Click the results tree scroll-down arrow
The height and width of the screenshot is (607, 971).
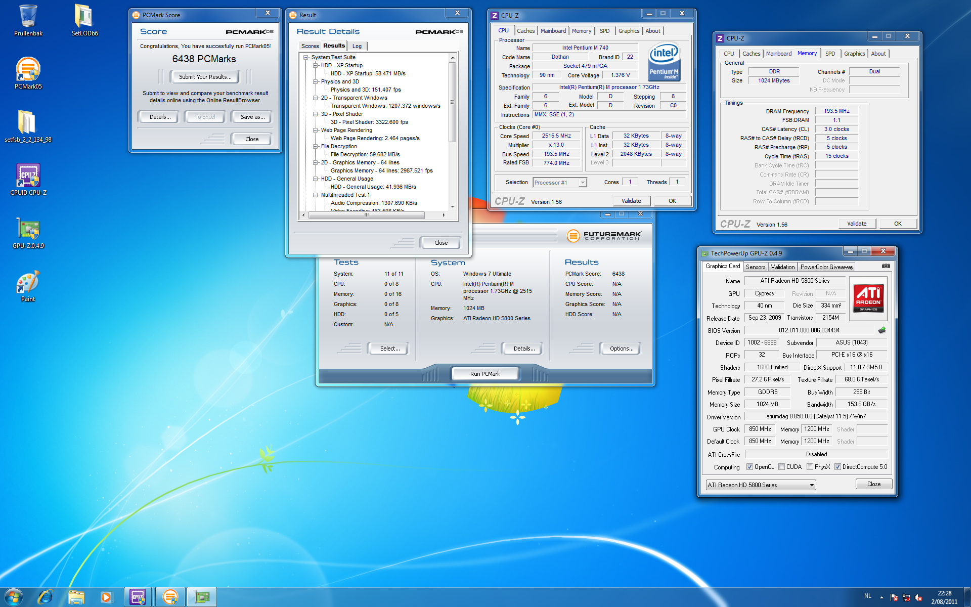452,207
